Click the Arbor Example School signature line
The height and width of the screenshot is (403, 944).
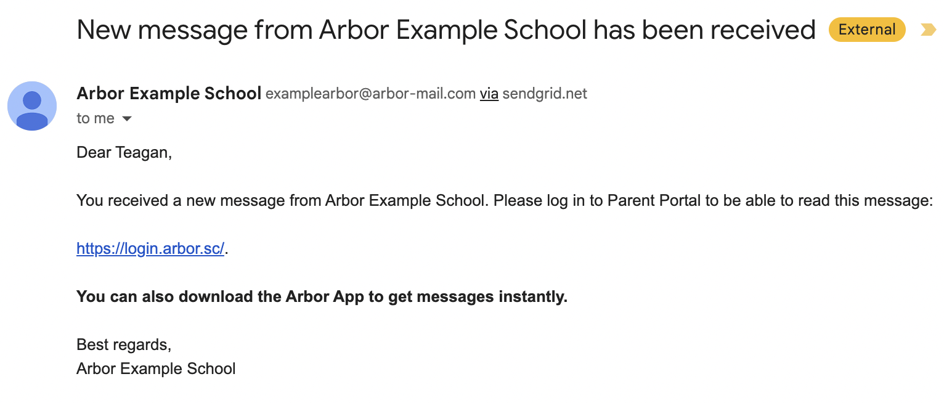pyautogui.click(x=156, y=369)
